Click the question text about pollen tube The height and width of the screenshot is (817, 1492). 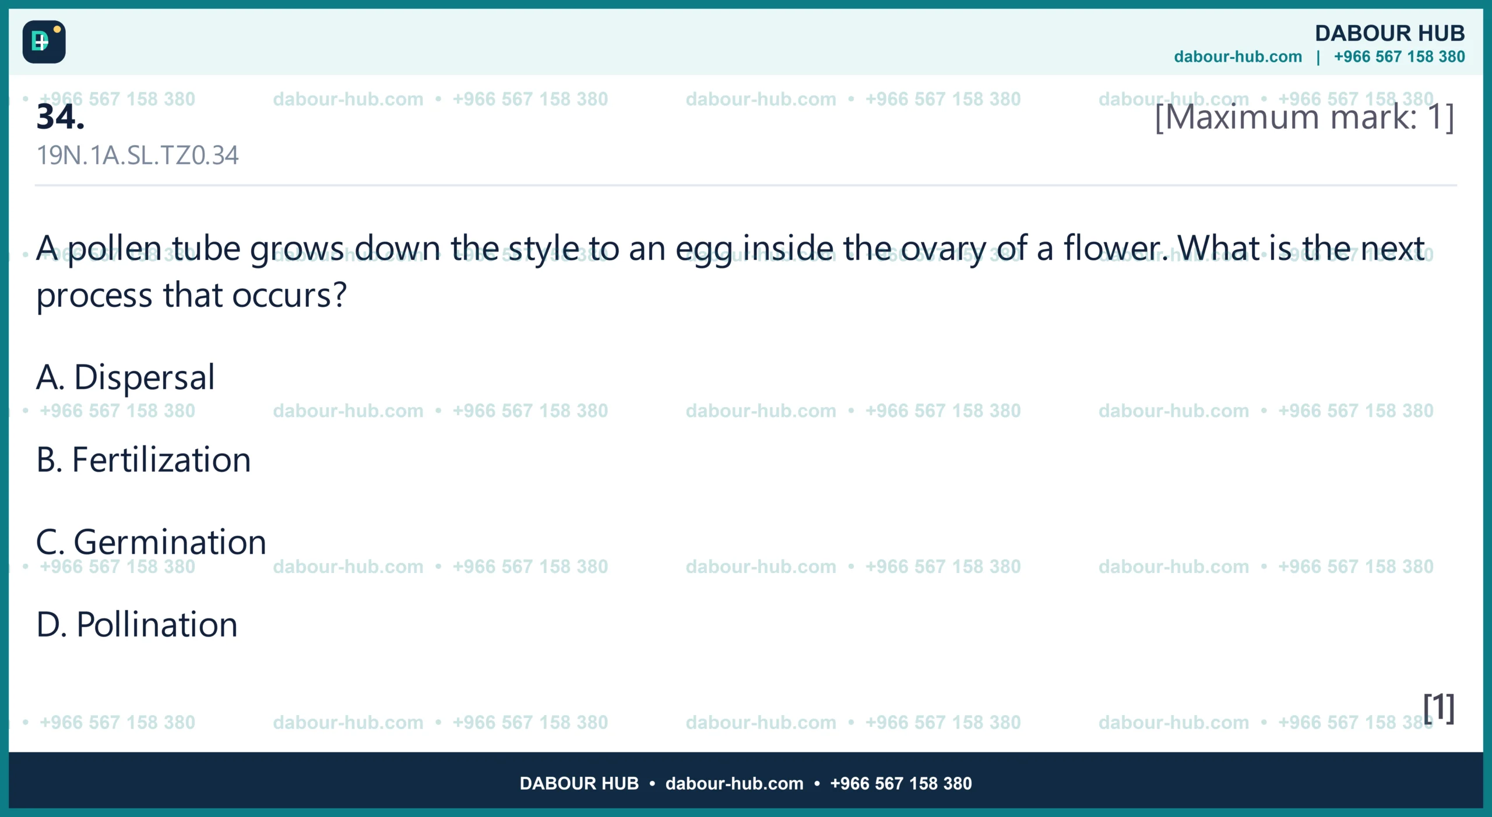730,271
